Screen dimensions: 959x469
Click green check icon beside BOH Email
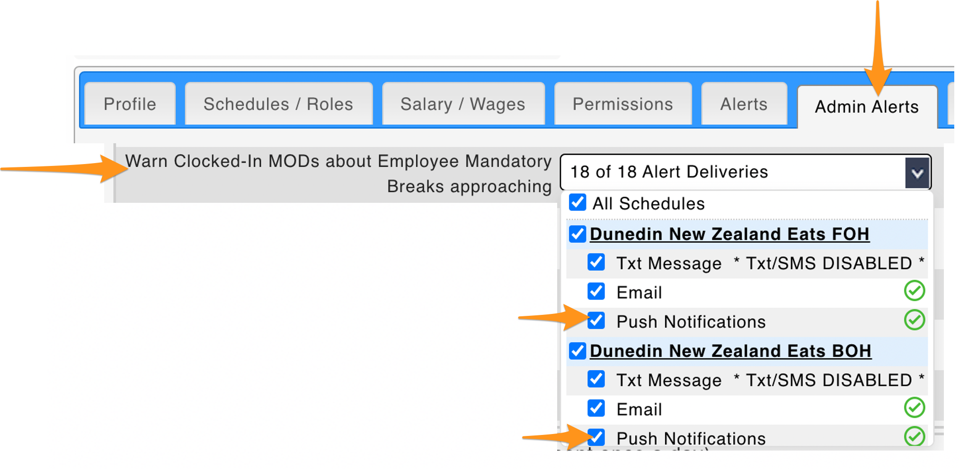click(914, 408)
